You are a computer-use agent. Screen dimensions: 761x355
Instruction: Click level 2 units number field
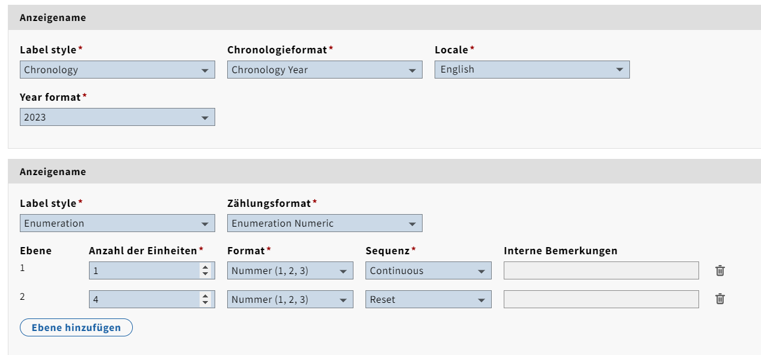(144, 299)
